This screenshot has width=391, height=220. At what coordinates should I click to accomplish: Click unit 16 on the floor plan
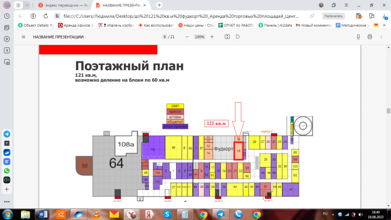(239, 151)
